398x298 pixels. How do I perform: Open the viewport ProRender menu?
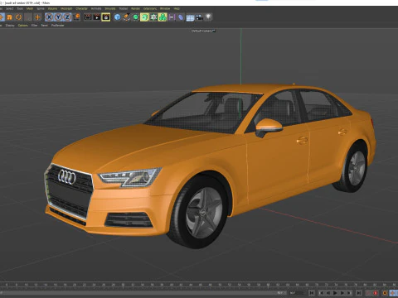click(x=58, y=26)
